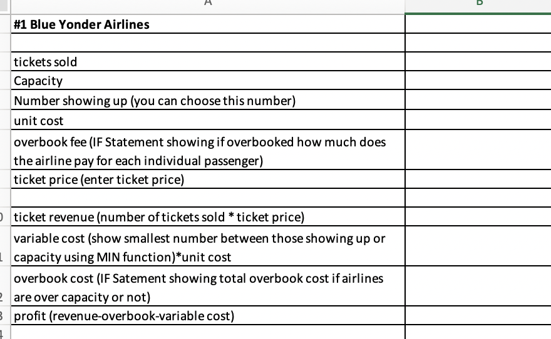551x339 pixels.
Task: Select the 'profit' formula label cell
Action: click(x=208, y=315)
